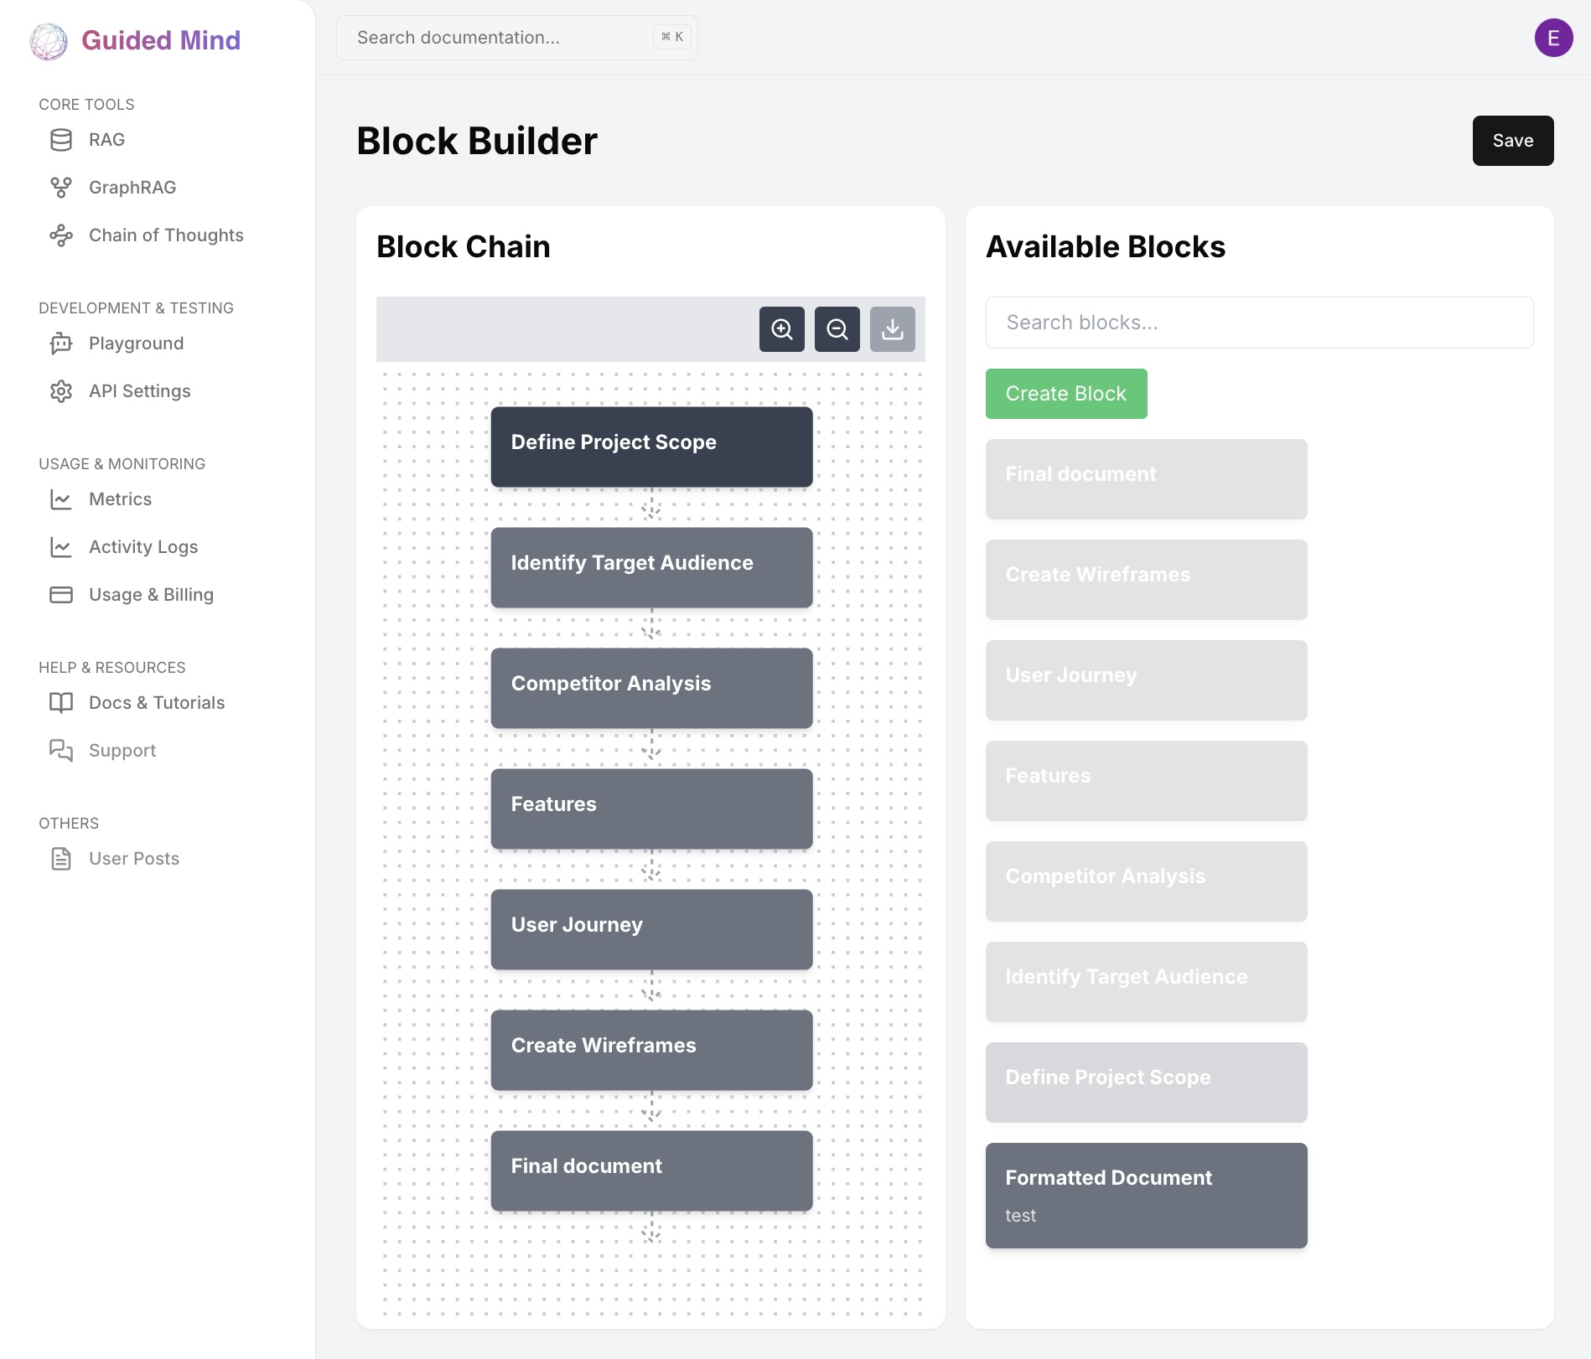Focus the Search blocks field
The height and width of the screenshot is (1359, 1591).
point(1259,323)
